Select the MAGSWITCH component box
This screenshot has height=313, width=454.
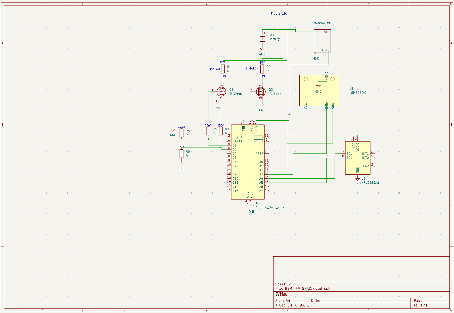point(322,40)
